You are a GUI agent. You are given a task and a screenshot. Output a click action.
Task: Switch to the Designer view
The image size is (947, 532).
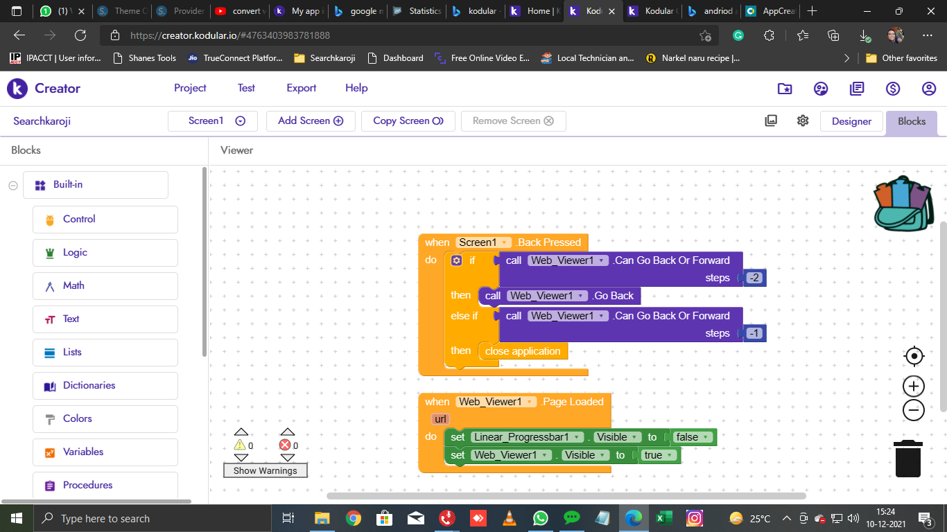[x=851, y=121]
